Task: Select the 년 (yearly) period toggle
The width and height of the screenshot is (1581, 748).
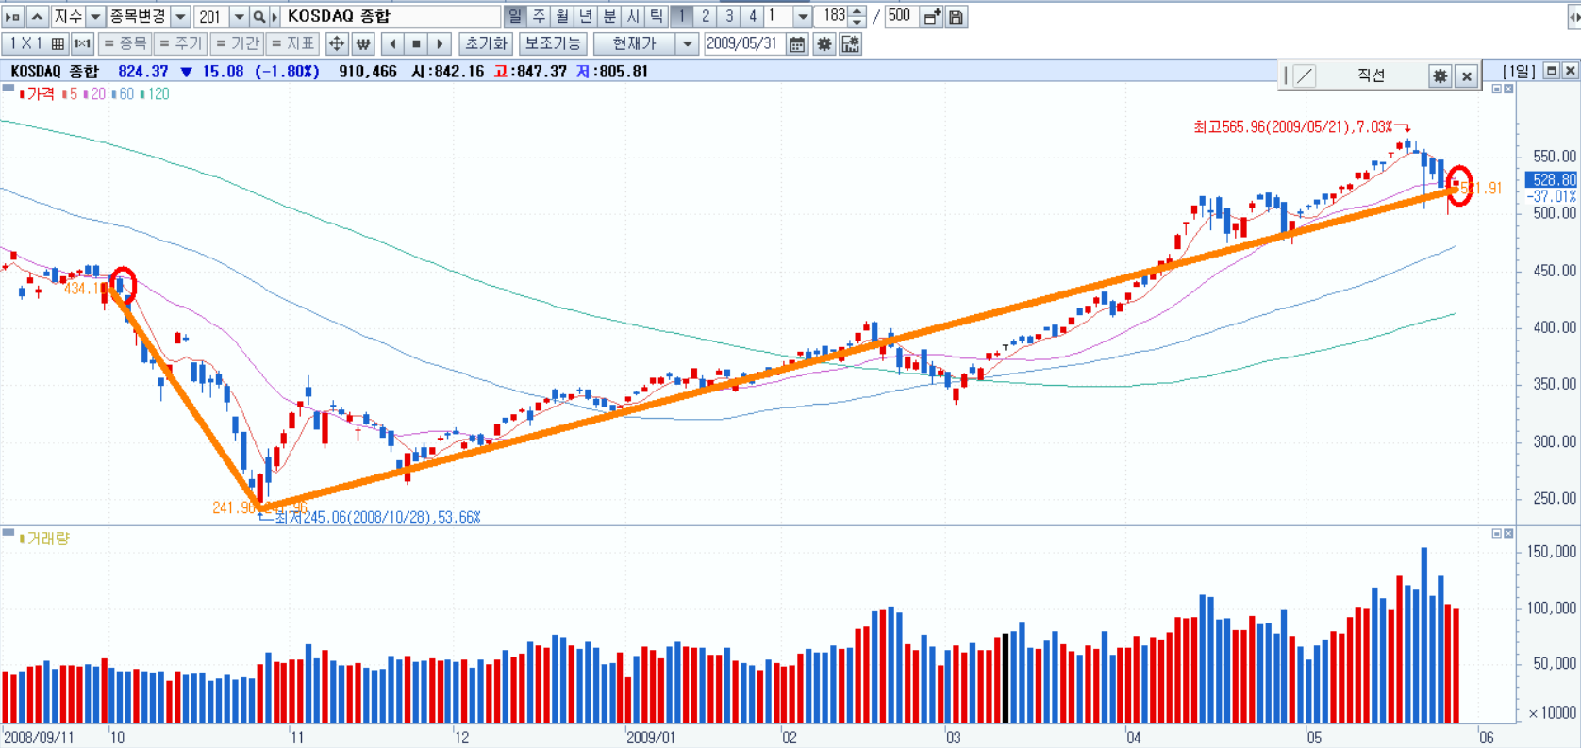Action: [586, 17]
